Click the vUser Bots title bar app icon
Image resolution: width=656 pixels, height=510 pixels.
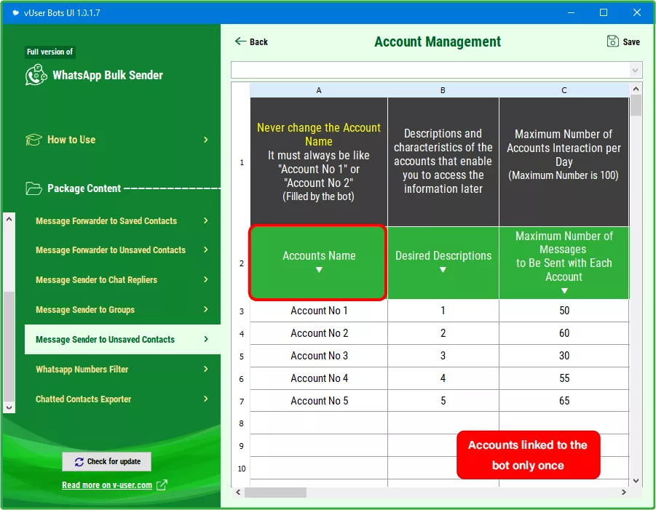pyautogui.click(x=15, y=12)
